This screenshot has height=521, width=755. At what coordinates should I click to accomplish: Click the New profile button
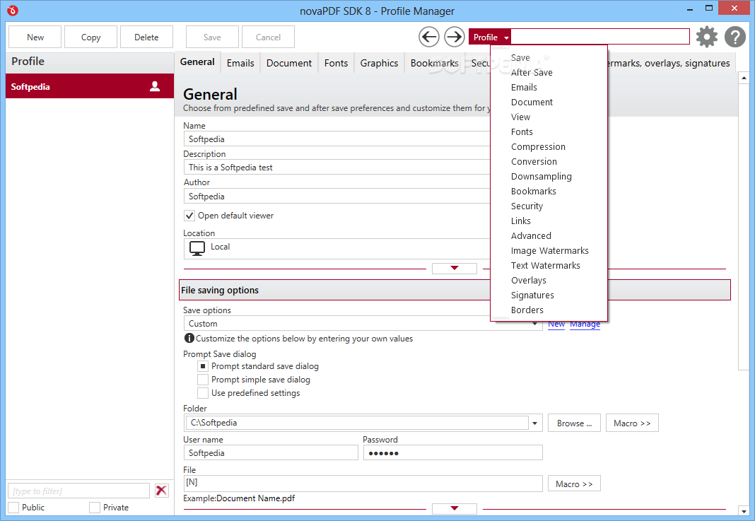click(35, 37)
